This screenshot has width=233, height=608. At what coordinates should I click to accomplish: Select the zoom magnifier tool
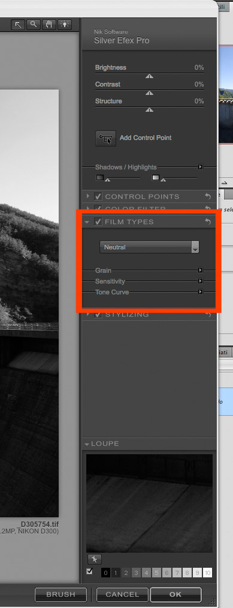click(x=34, y=25)
